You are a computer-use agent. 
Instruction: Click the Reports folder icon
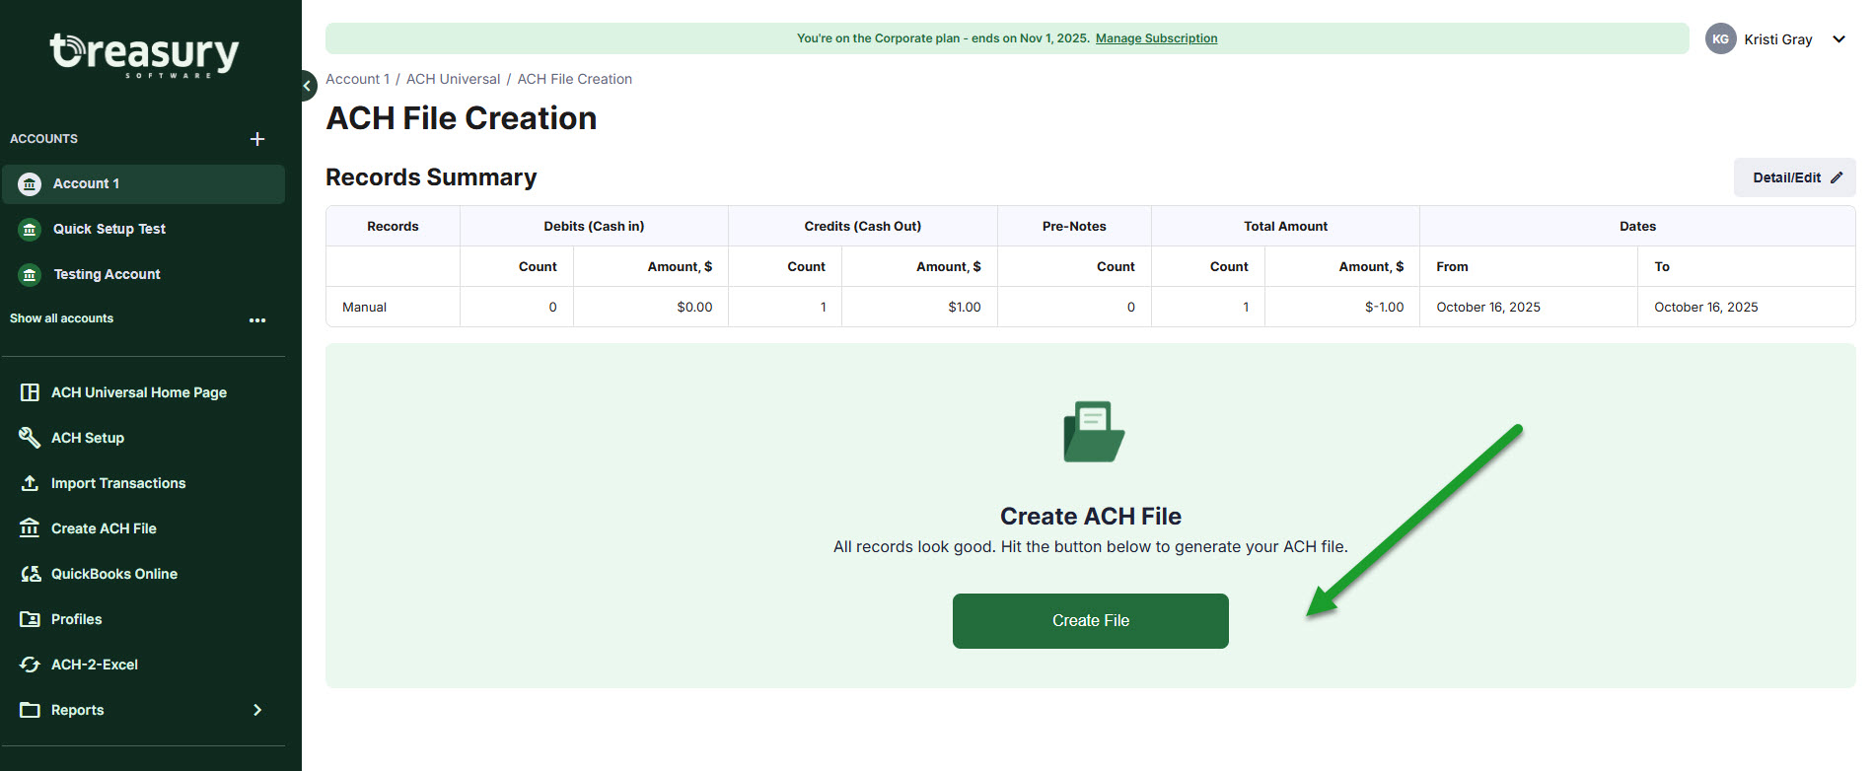coord(30,710)
